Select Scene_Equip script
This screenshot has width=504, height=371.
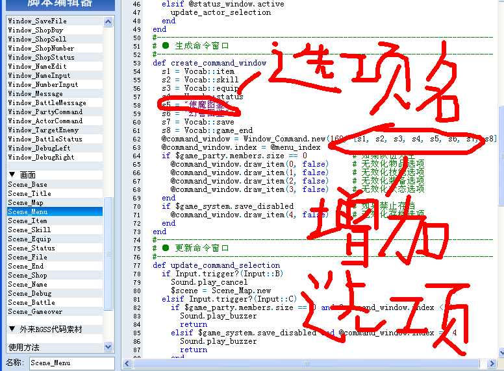click(x=55, y=239)
